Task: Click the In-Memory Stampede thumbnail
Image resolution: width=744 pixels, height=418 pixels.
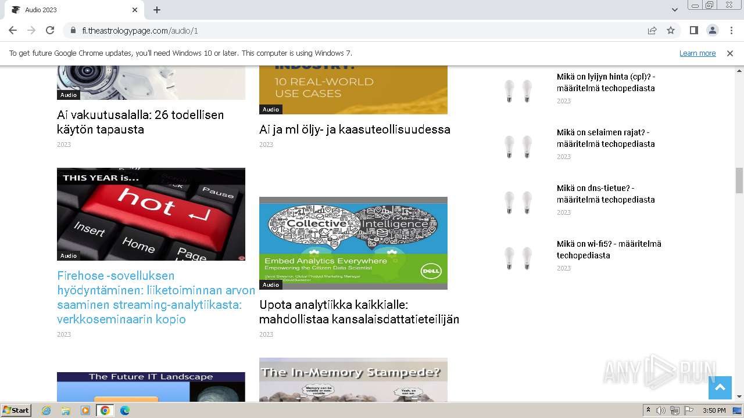Action: click(x=353, y=380)
